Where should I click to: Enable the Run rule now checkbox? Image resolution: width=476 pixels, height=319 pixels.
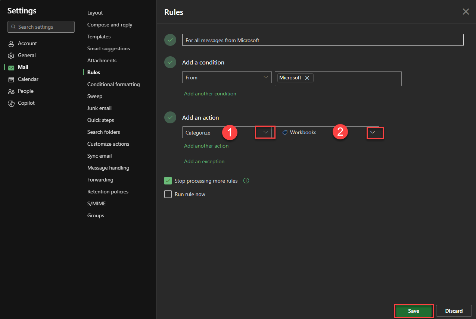tap(168, 194)
